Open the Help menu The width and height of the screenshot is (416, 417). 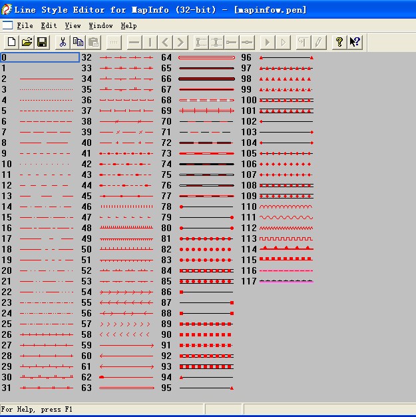[x=129, y=26]
